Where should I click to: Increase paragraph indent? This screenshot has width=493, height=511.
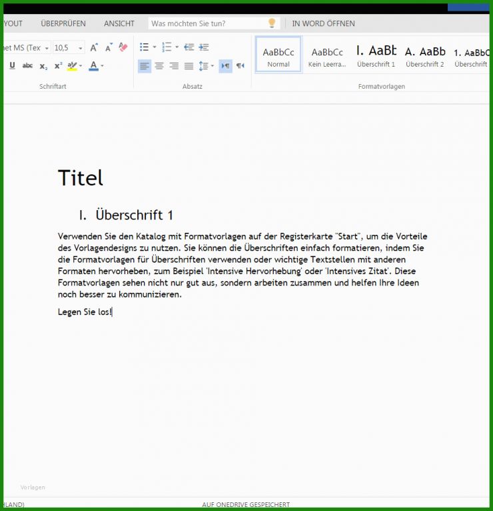[204, 47]
